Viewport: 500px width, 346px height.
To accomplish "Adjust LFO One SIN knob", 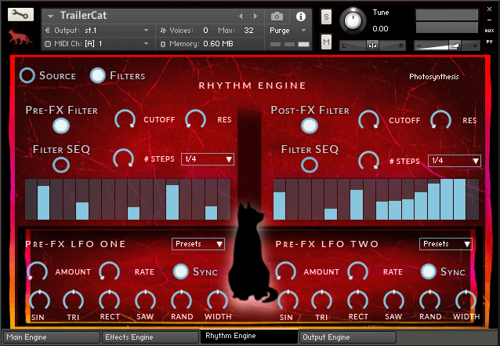I will [x=39, y=300].
